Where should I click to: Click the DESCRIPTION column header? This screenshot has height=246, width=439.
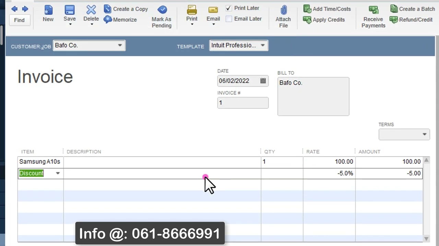(84, 152)
